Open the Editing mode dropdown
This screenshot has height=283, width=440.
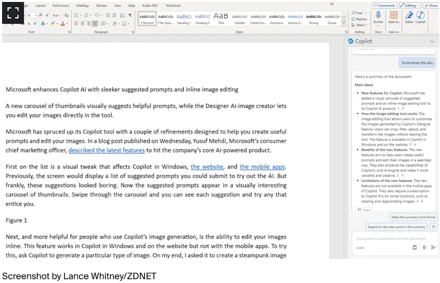tap(410, 6)
